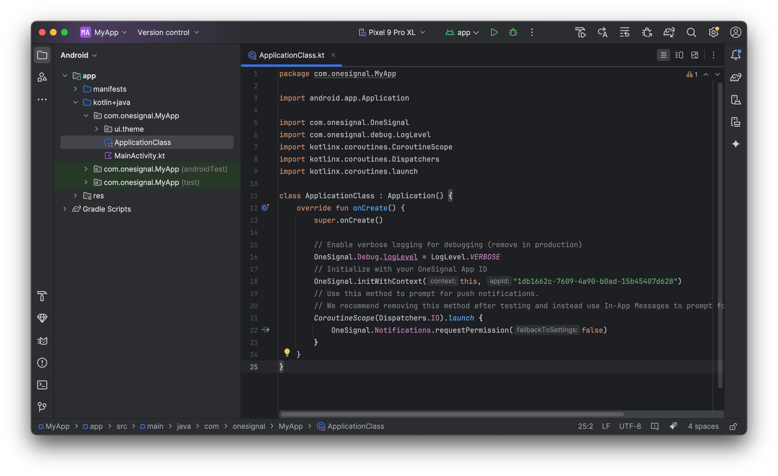Screen dimensions: 778x476
Task: Open the Gemini sparkle assistant panel
Action: pyautogui.click(x=736, y=144)
